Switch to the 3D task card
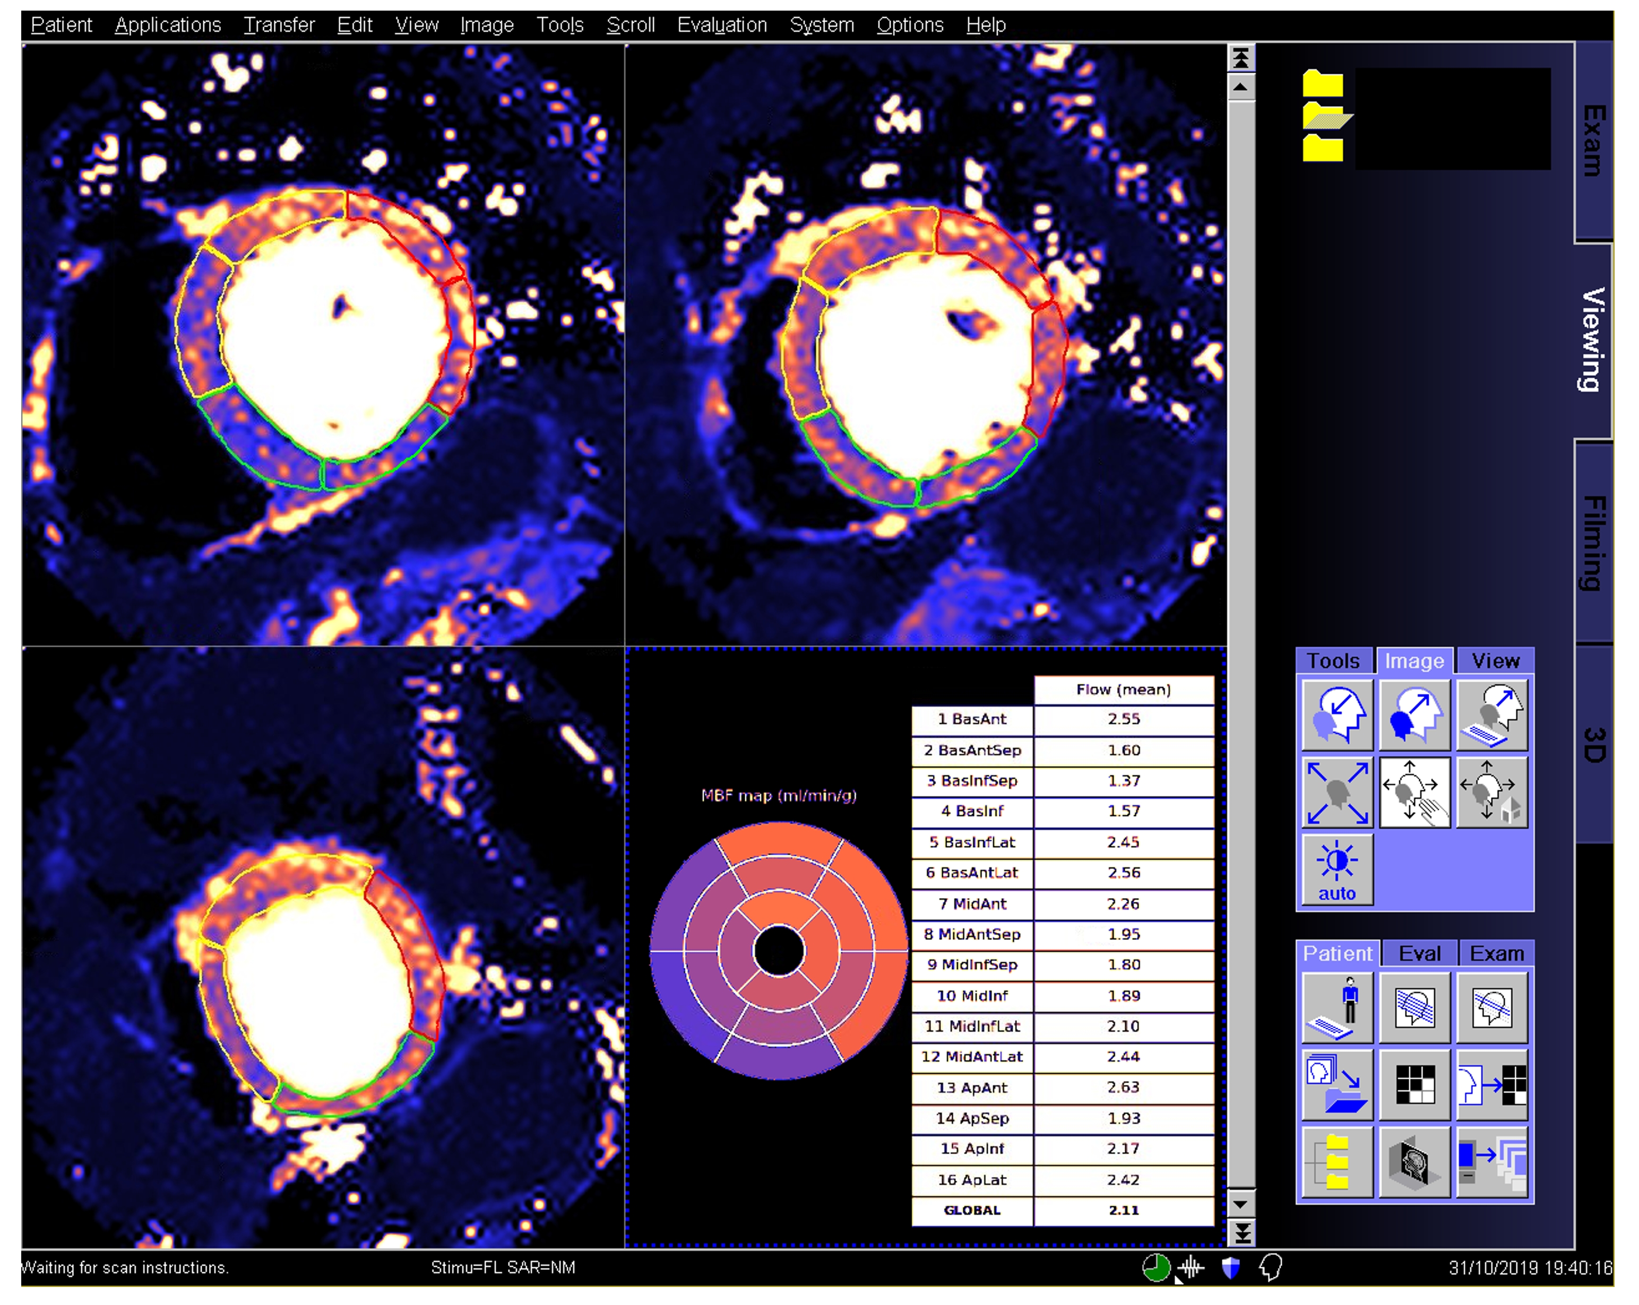The width and height of the screenshot is (1639, 1305). [x=1594, y=744]
